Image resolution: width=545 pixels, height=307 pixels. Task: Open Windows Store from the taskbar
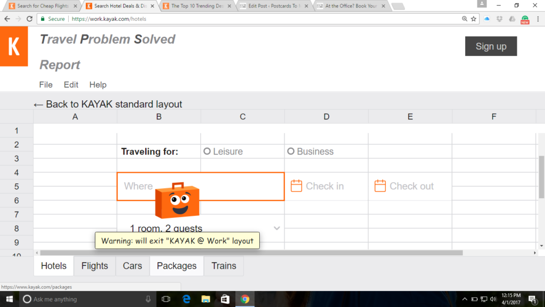(x=225, y=299)
